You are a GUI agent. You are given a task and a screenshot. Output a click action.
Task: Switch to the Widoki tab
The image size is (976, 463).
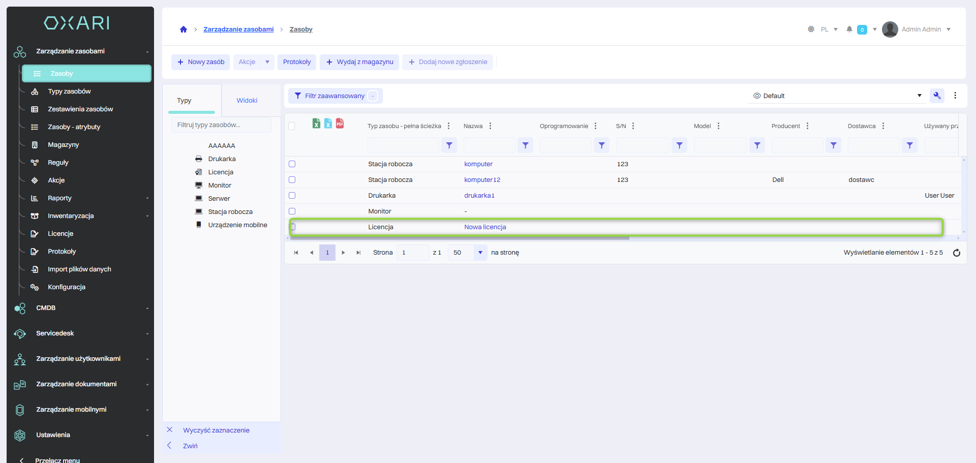(x=247, y=101)
